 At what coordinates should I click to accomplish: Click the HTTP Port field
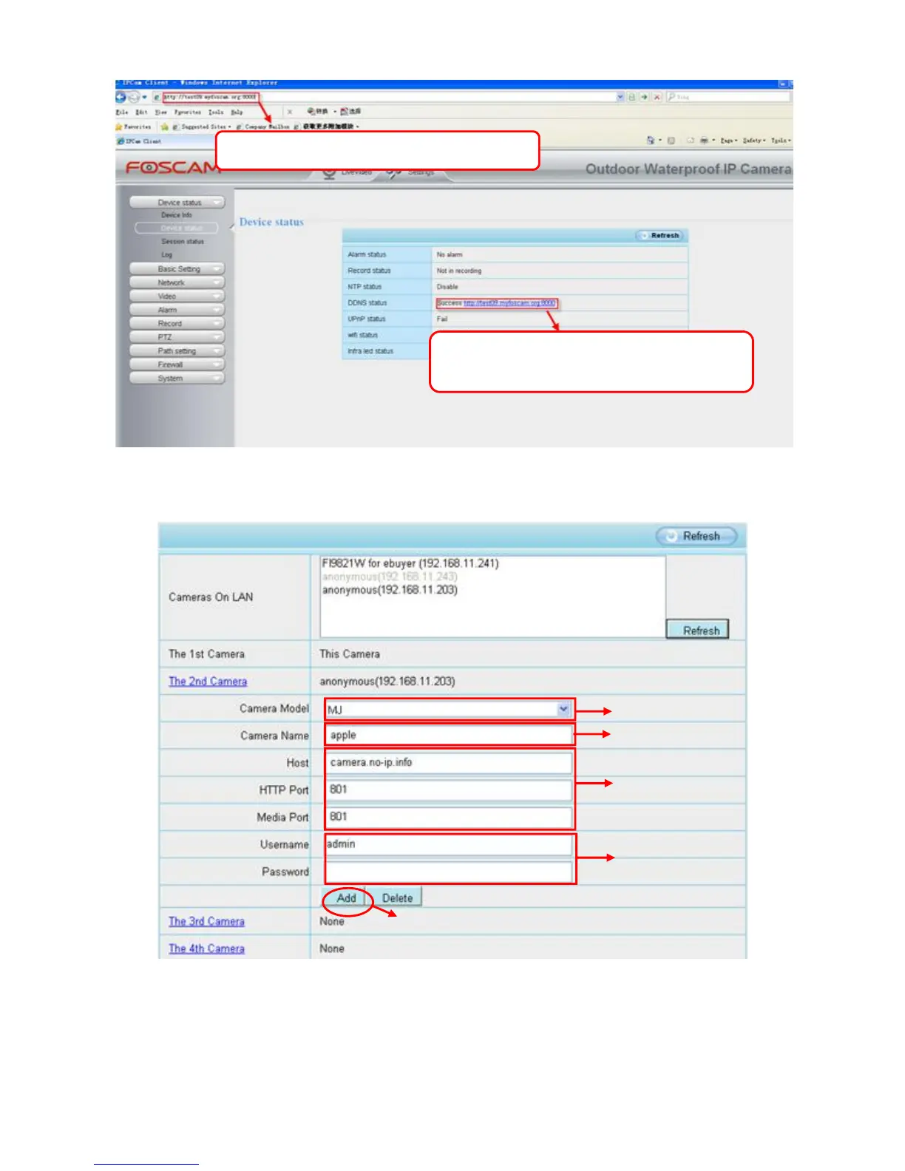coord(450,790)
